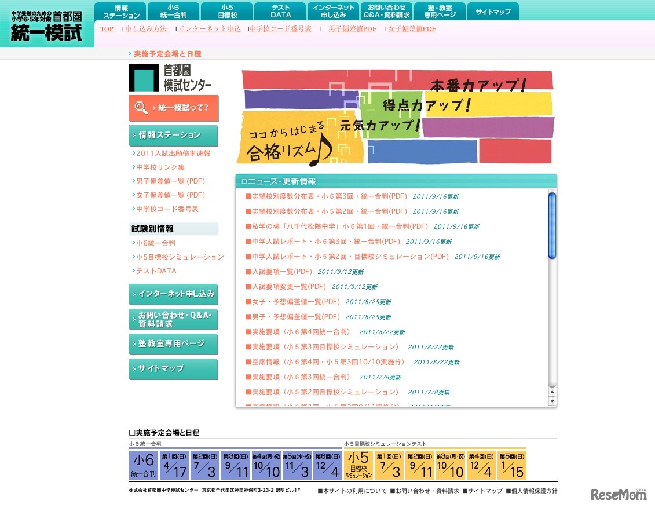This screenshot has height=508, width=655.
Task: Click the scrollbar up arrow in the news panel
Action: [552, 392]
